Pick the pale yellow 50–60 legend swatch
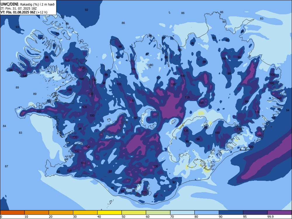 [134, 213]
